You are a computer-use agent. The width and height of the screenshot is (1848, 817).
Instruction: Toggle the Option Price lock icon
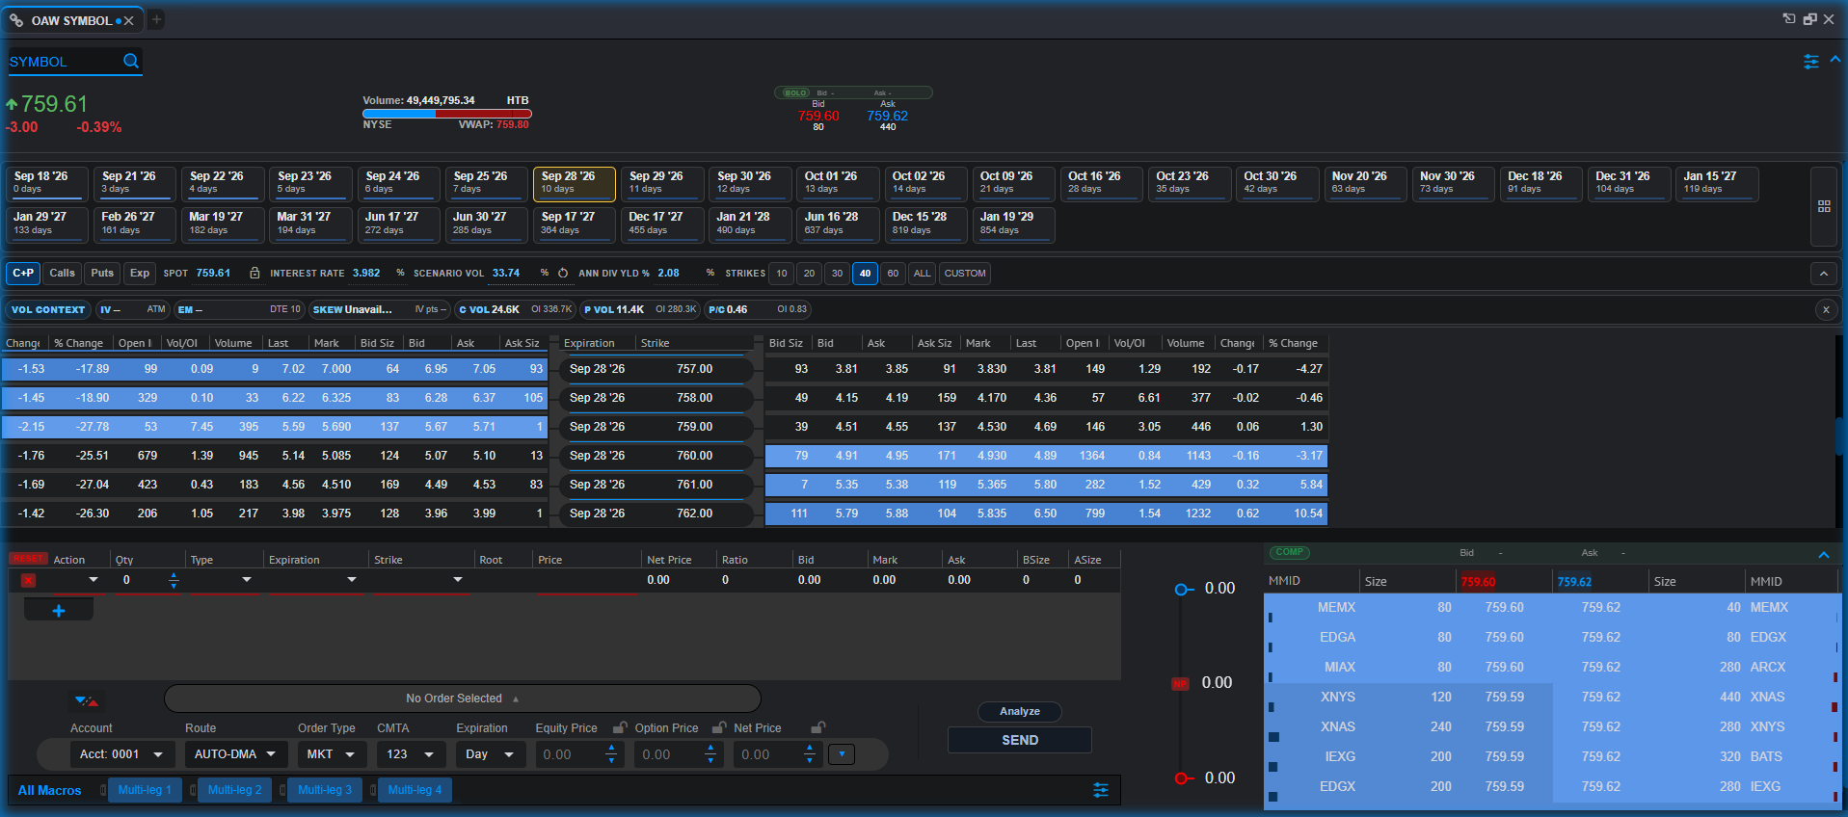[x=718, y=727]
